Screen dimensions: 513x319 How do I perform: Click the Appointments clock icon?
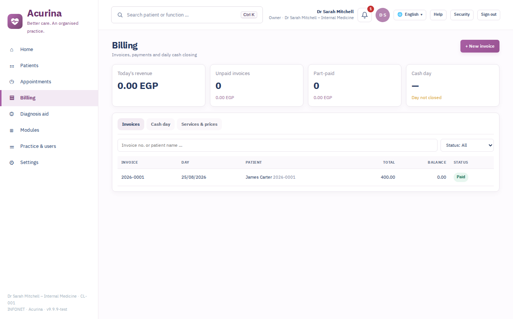coord(12,82)
